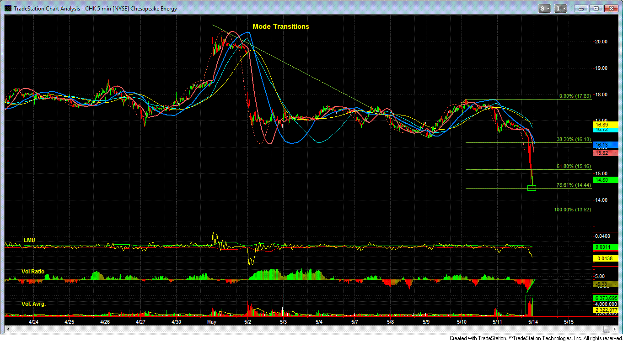This screenshot has width=623, height=341.
Task: Open the S symbol-link dropdown in title bar
Action: tap(545, 8)
